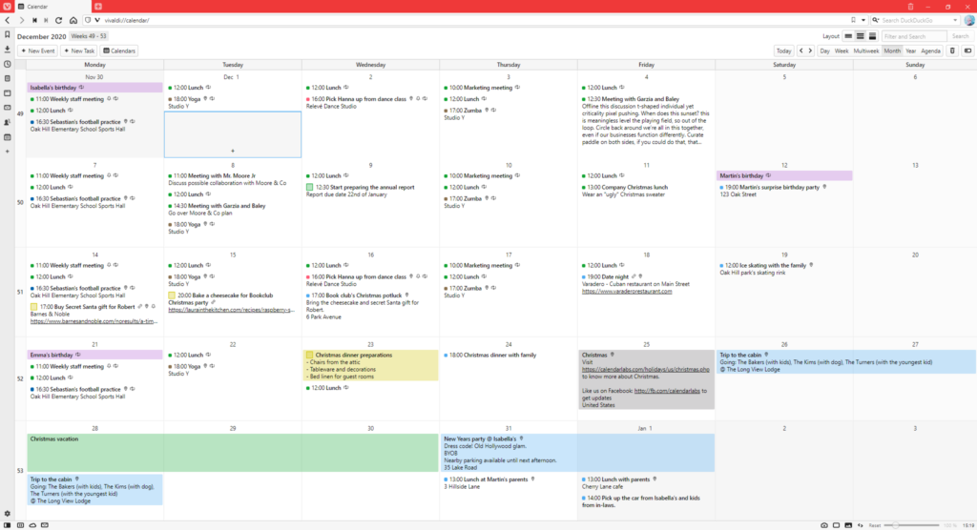This screenshot has width=977, height=530.
Task: Select the minimal layout option
Action: pyautogui.click(x=848, y=36)
